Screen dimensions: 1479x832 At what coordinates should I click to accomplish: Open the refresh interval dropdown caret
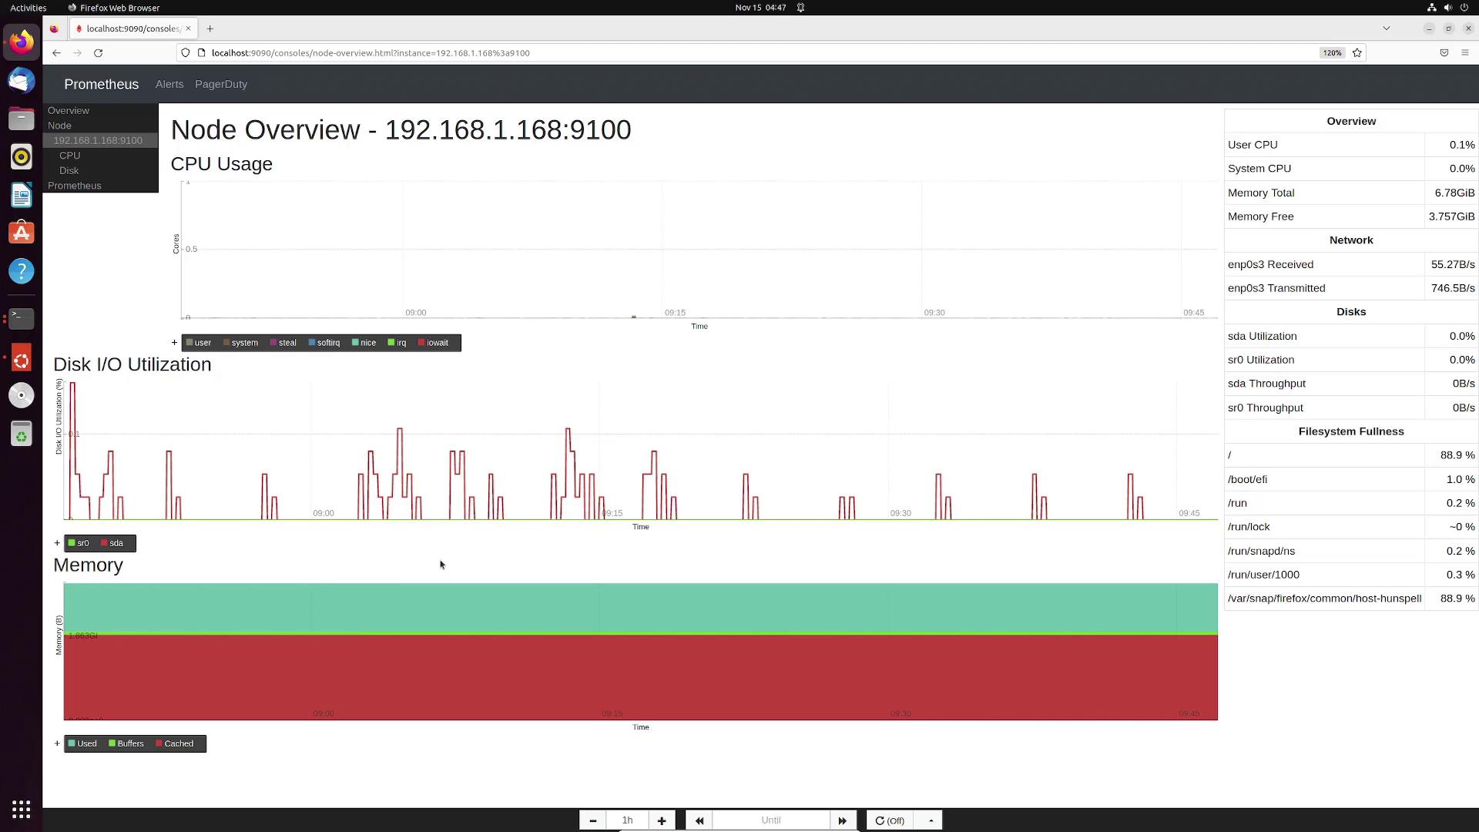point(931,820)
